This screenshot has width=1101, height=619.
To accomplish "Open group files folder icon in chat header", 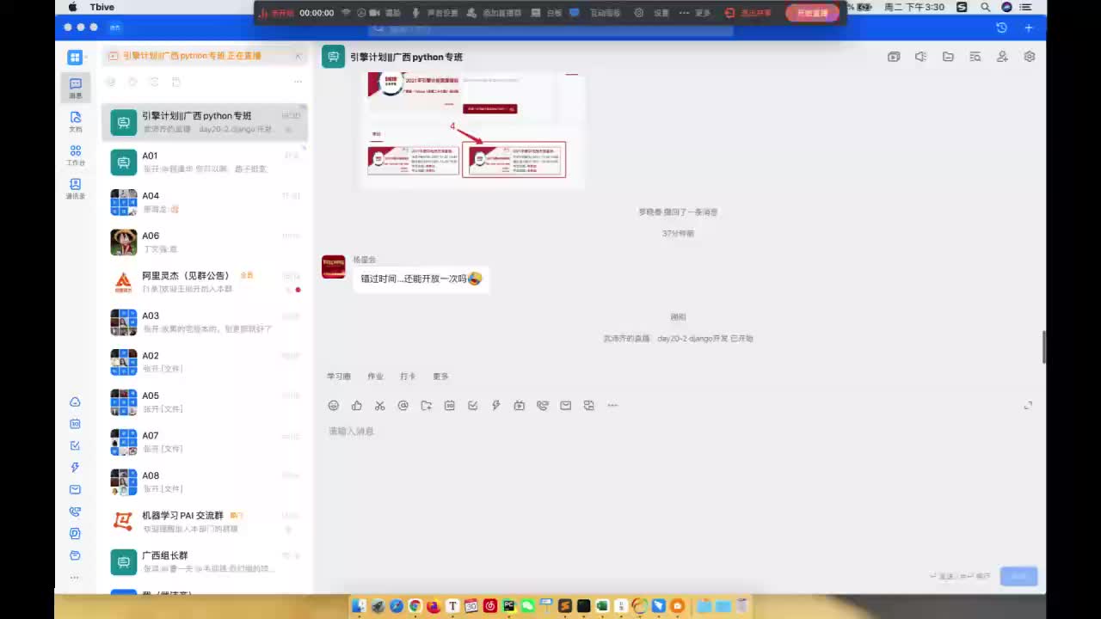I will (x=948, y=57).
